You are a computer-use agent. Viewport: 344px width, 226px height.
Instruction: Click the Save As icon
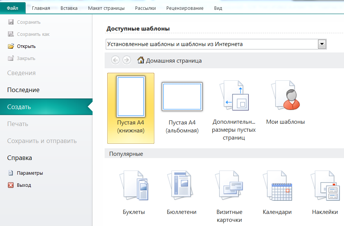pos(11,34)
